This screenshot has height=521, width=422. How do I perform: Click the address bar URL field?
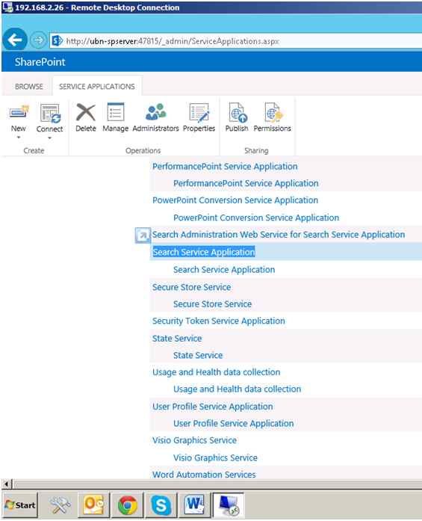[x=236, y=41]
